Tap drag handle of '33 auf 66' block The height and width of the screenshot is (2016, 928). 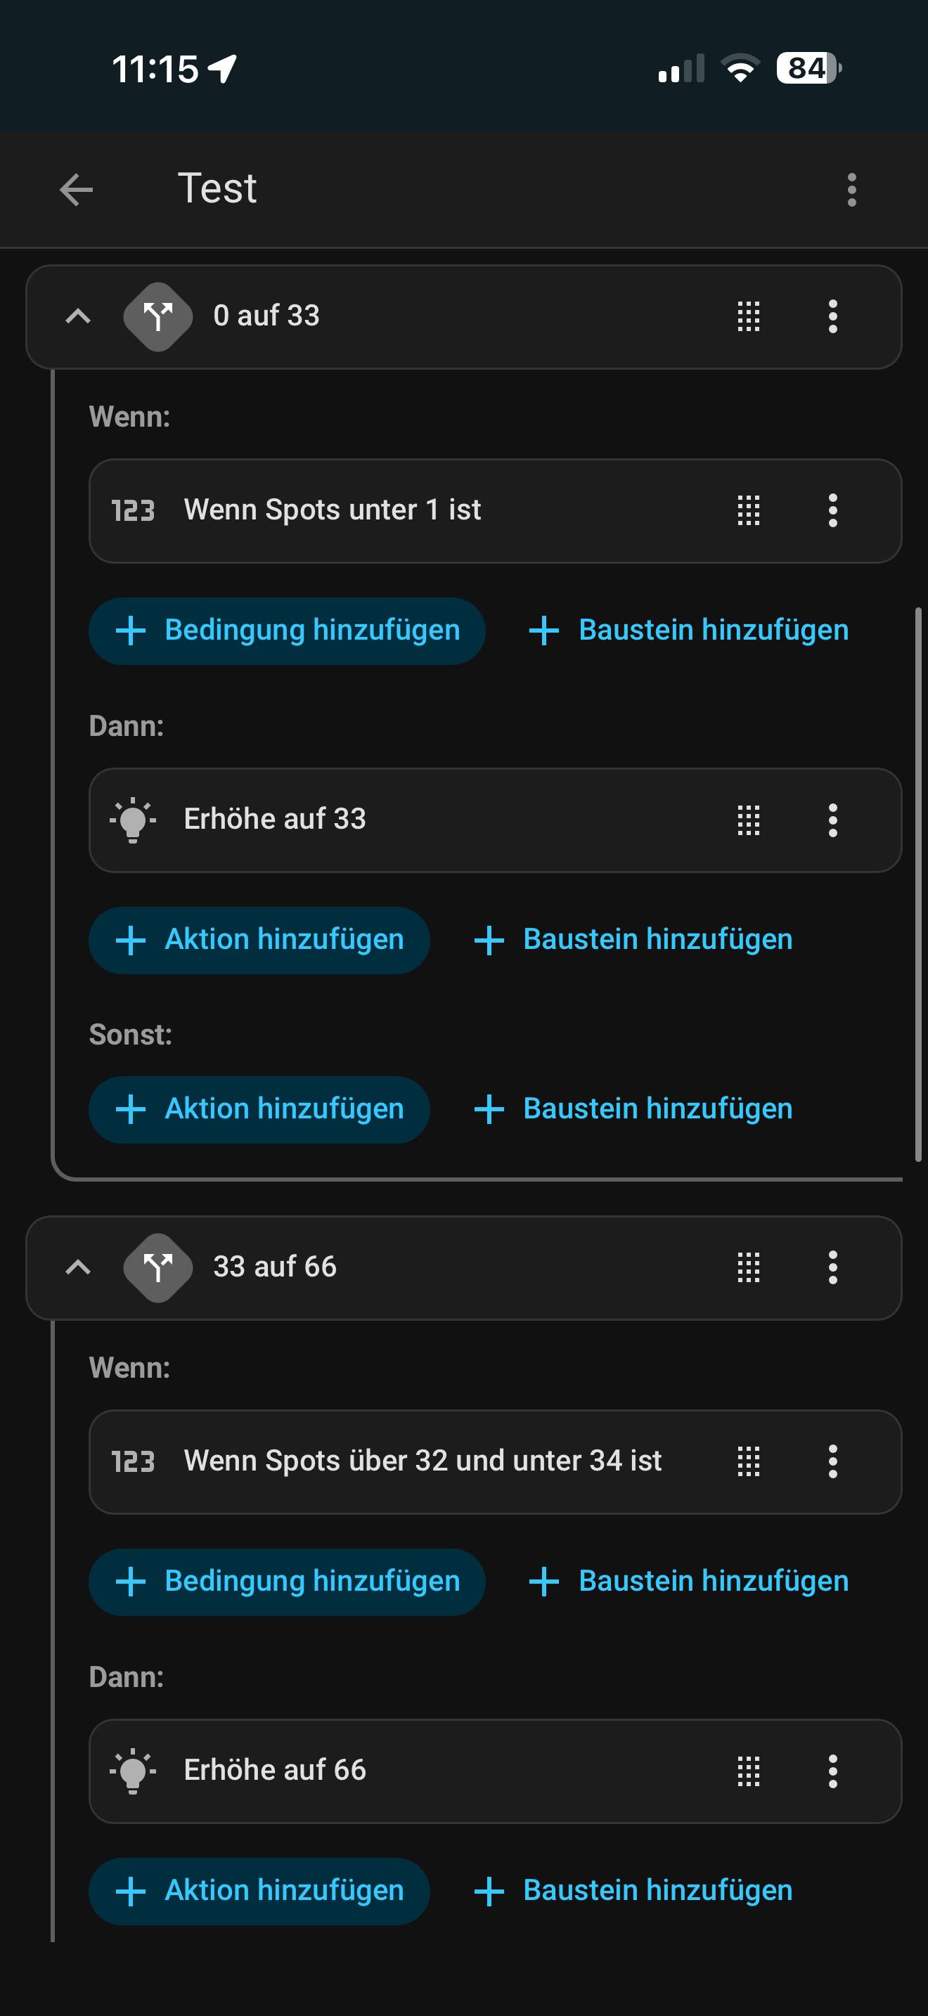point(748,1268)
